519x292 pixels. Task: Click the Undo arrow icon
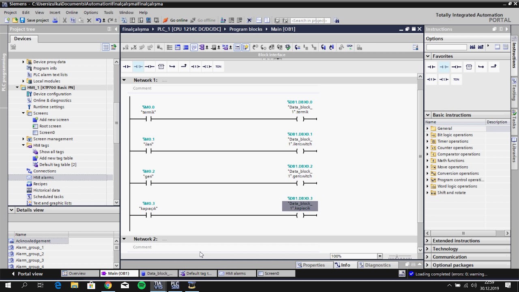pyautogui.click(x=99, y=20)
